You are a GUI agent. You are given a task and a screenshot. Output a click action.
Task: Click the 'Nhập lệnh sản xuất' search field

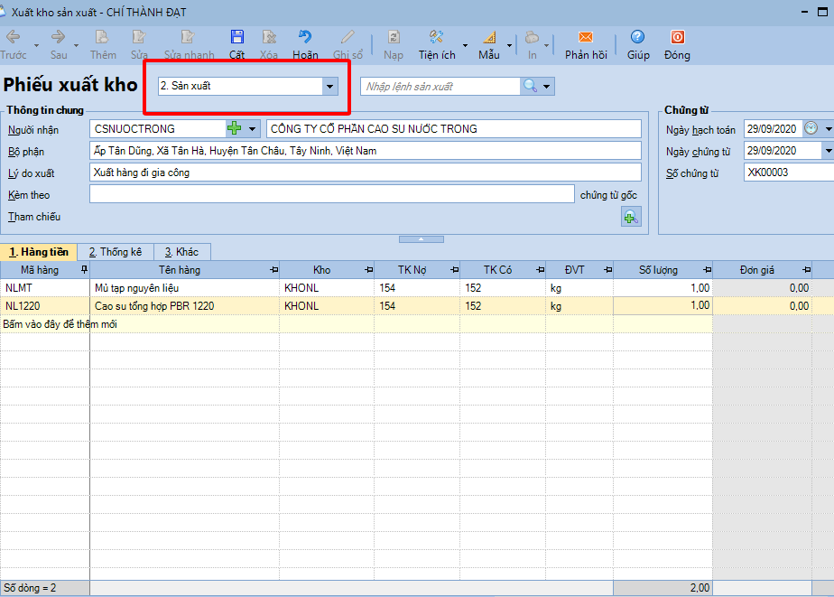point(440,86)
